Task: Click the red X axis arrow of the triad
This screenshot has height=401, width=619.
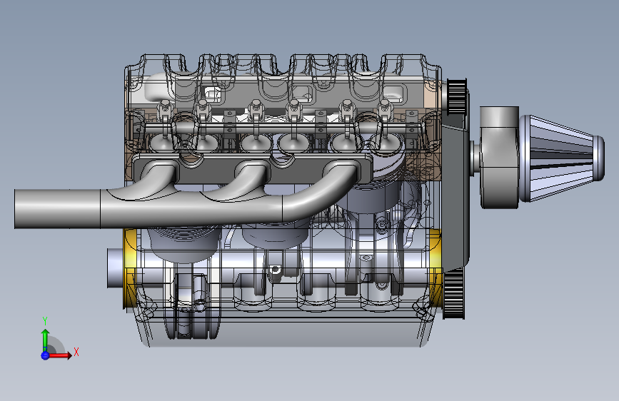Action: pos(59,355)
